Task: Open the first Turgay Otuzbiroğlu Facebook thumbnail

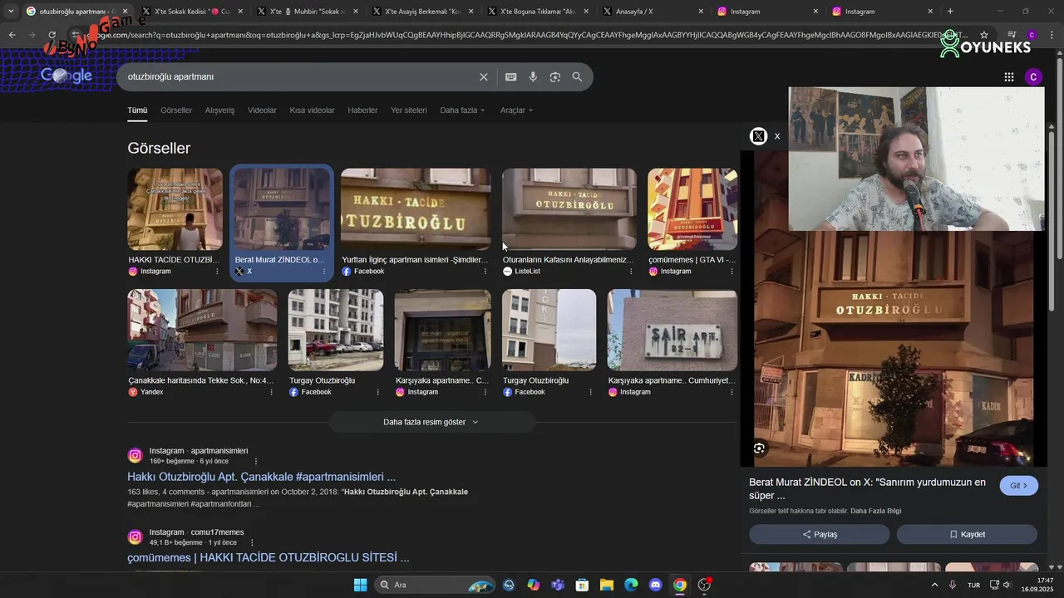Action: [336, 330]
